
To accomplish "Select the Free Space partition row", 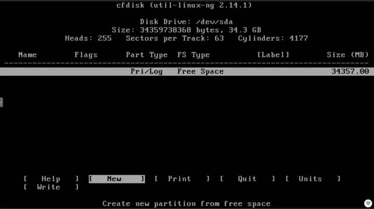I will pos(187,71).
